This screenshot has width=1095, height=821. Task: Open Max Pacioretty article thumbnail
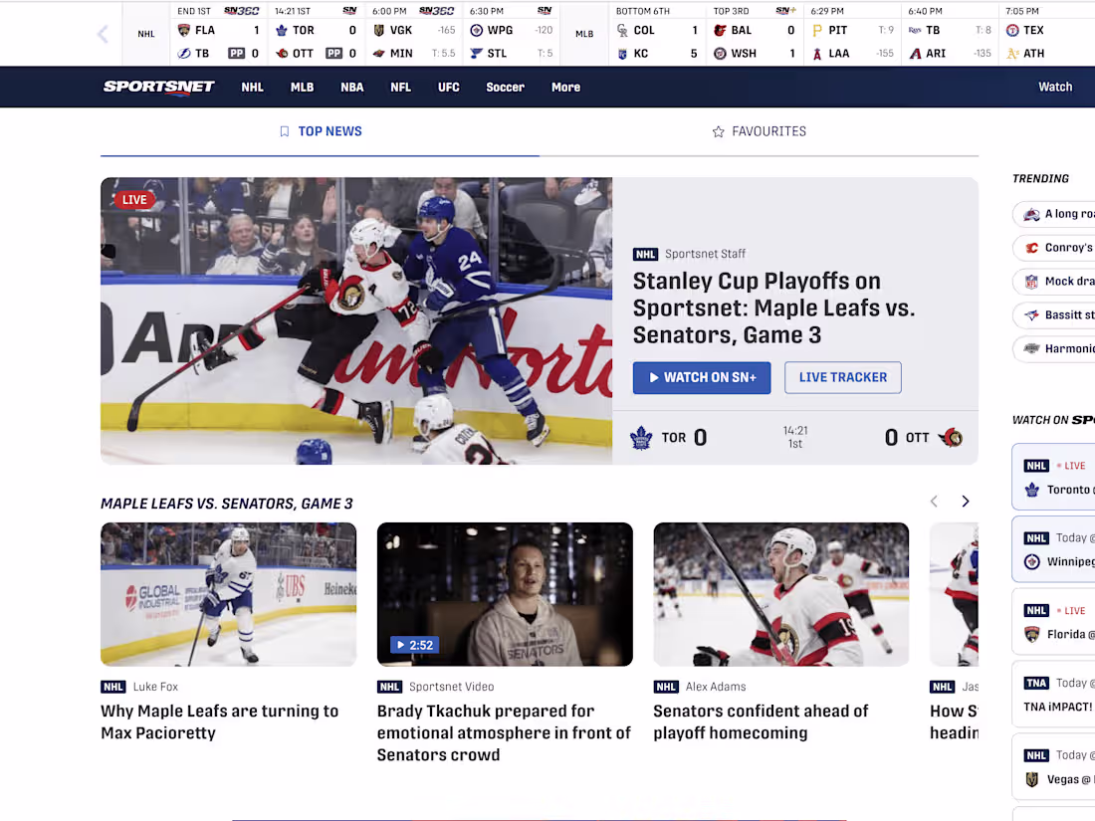pyautogui.click(x=228, y=594)
